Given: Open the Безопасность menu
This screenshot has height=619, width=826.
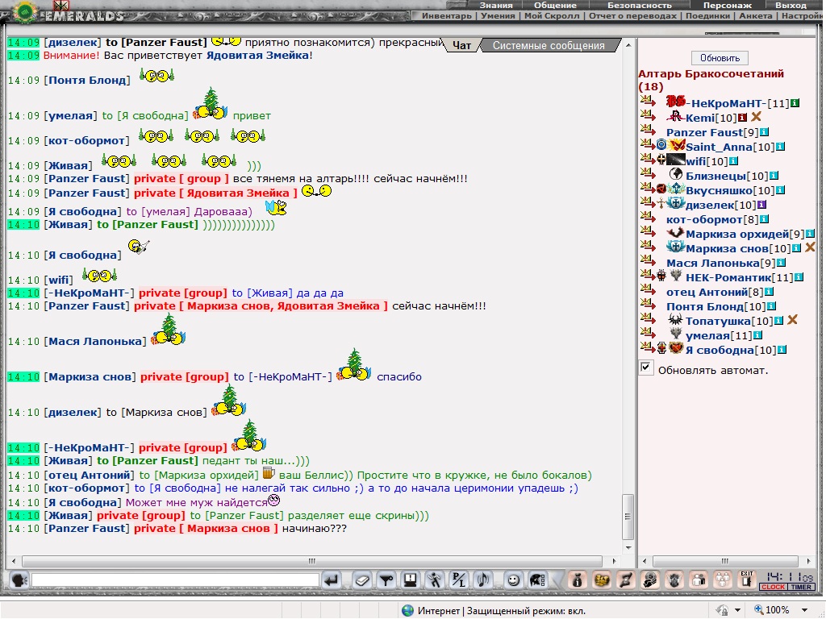Looking at the screenshot, I should tap(640, 6).
